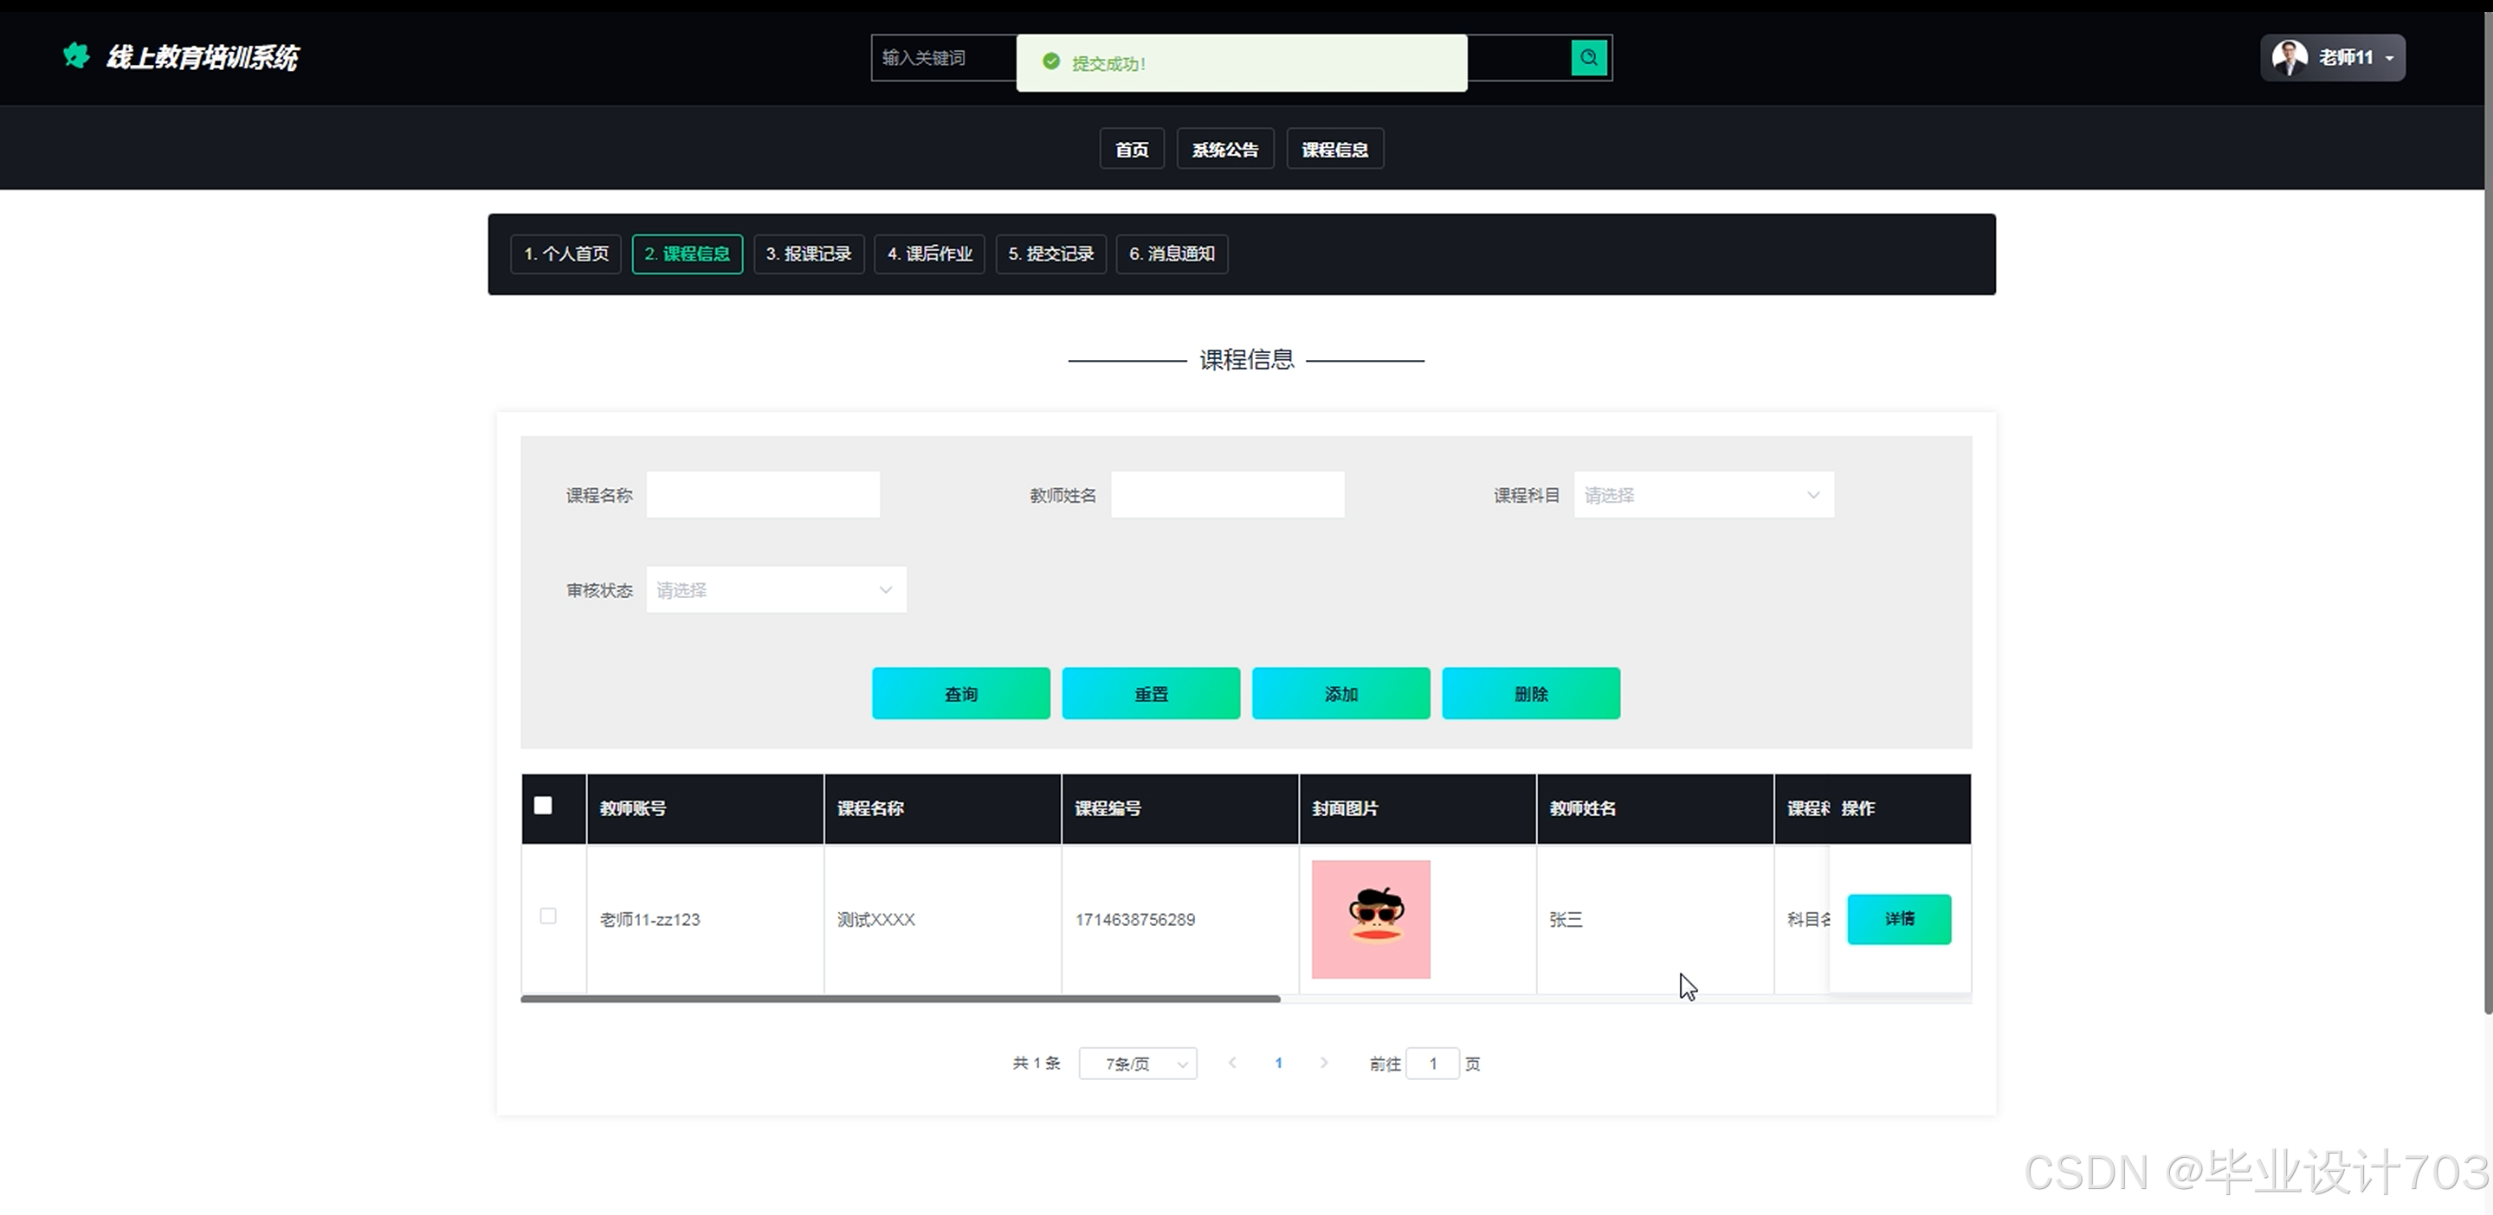The width and height of the screenshot is (2493, 1215).
Task: Click the success checkmark icon in notification
Action: point(1051,62)
